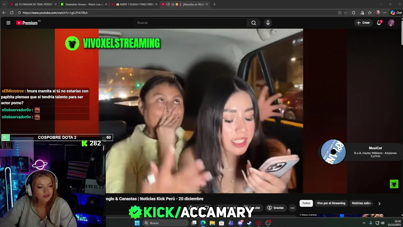Close the Shakadoto Stream tab
This screenshot has height=227, width=403.
(106, 4)
